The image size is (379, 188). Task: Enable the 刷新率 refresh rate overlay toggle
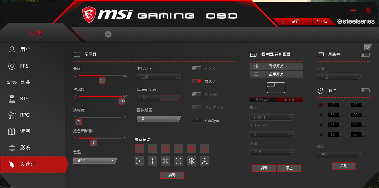[365, 55]
